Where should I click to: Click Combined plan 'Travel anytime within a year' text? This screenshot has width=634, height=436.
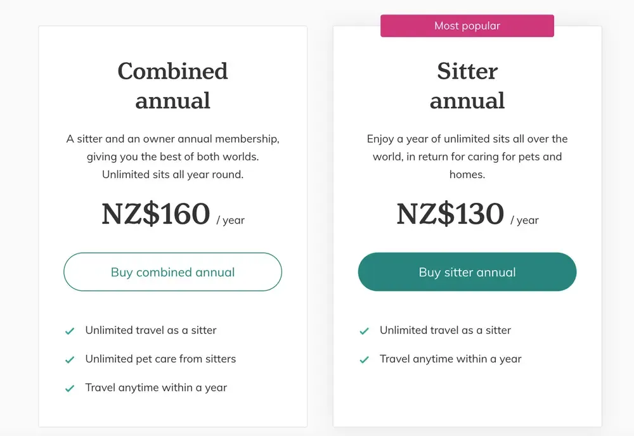156,387
